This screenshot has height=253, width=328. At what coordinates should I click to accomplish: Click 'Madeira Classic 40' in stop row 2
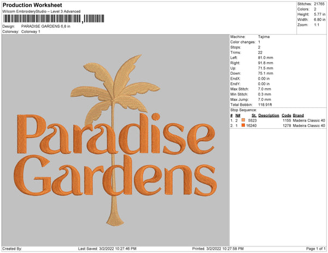click(x=309, y=125)
